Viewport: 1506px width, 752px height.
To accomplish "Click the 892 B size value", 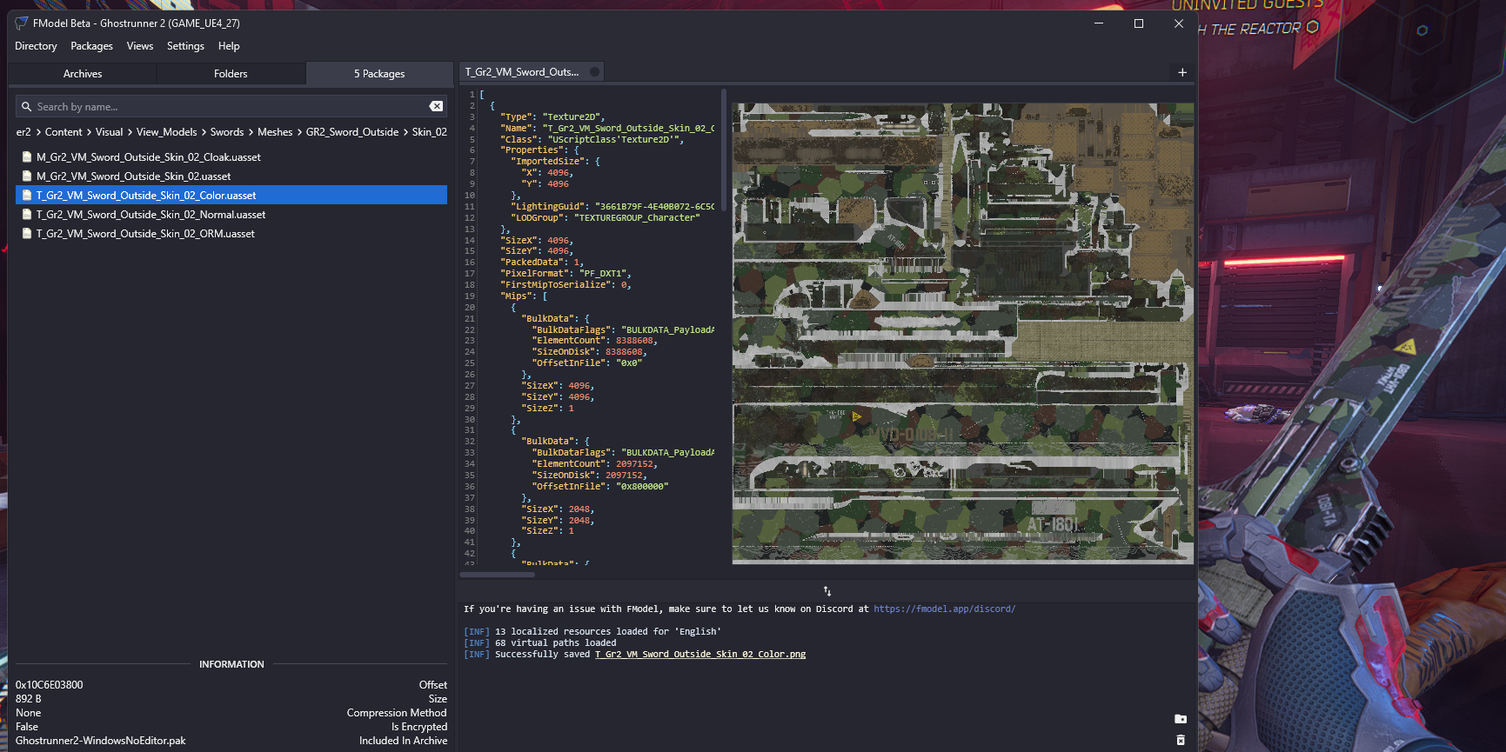I will [29, 699].
